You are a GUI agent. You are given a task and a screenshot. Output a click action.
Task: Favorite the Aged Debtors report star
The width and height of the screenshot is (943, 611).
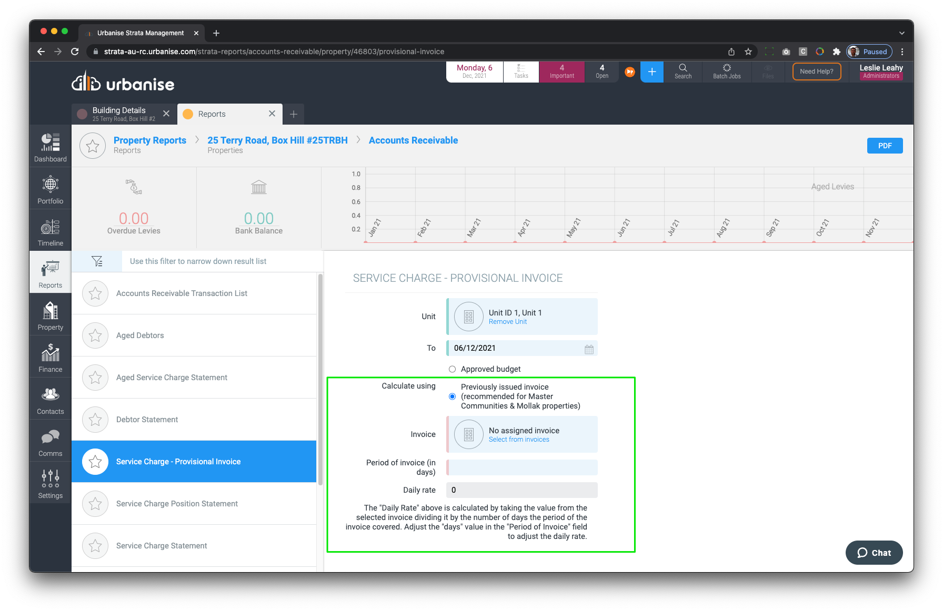(95, 335)
